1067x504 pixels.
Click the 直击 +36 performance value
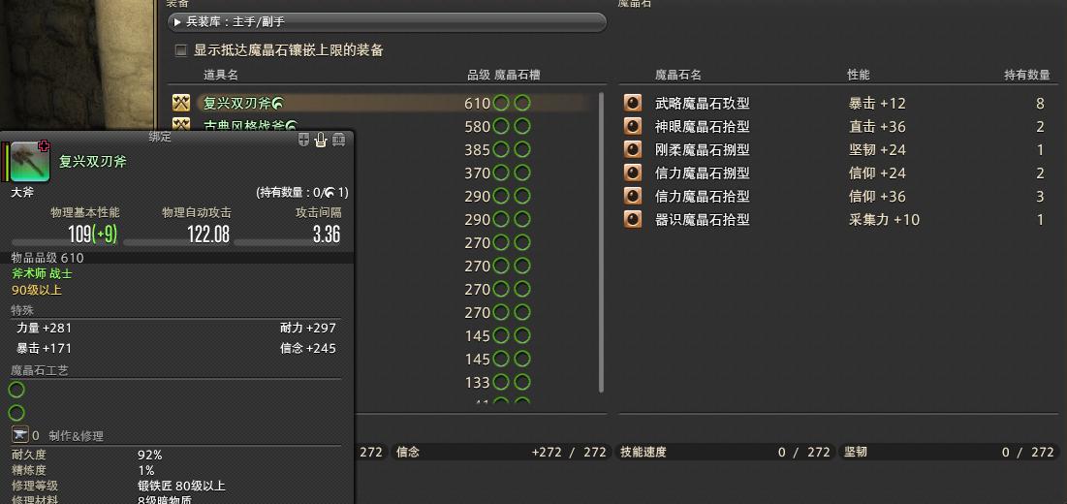tap(876, 127)
